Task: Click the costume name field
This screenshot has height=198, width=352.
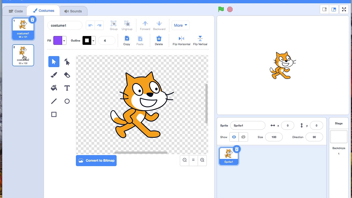Action: click(x=65, y=25)
